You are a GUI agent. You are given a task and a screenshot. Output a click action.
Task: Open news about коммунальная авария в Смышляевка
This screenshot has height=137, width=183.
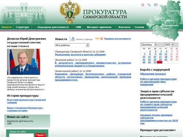[x=93, y=64]
